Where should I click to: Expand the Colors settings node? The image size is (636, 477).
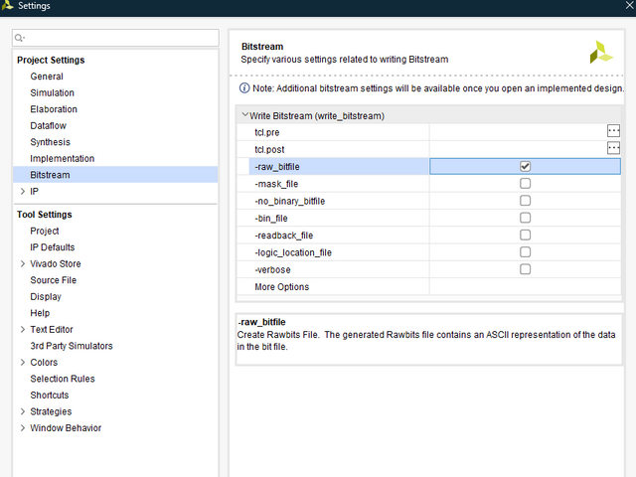click(22, 363)
